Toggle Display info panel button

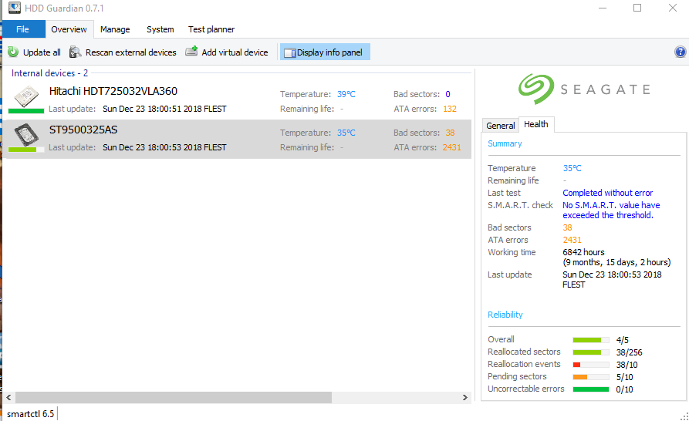tap(325, 52)
